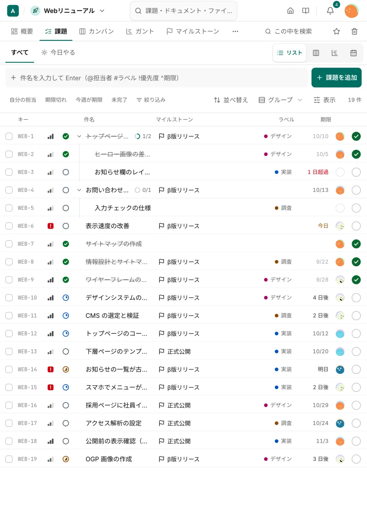Apply the 今週が期限 quick filter
The image size is (367, 529).
[x=89, y=100]
